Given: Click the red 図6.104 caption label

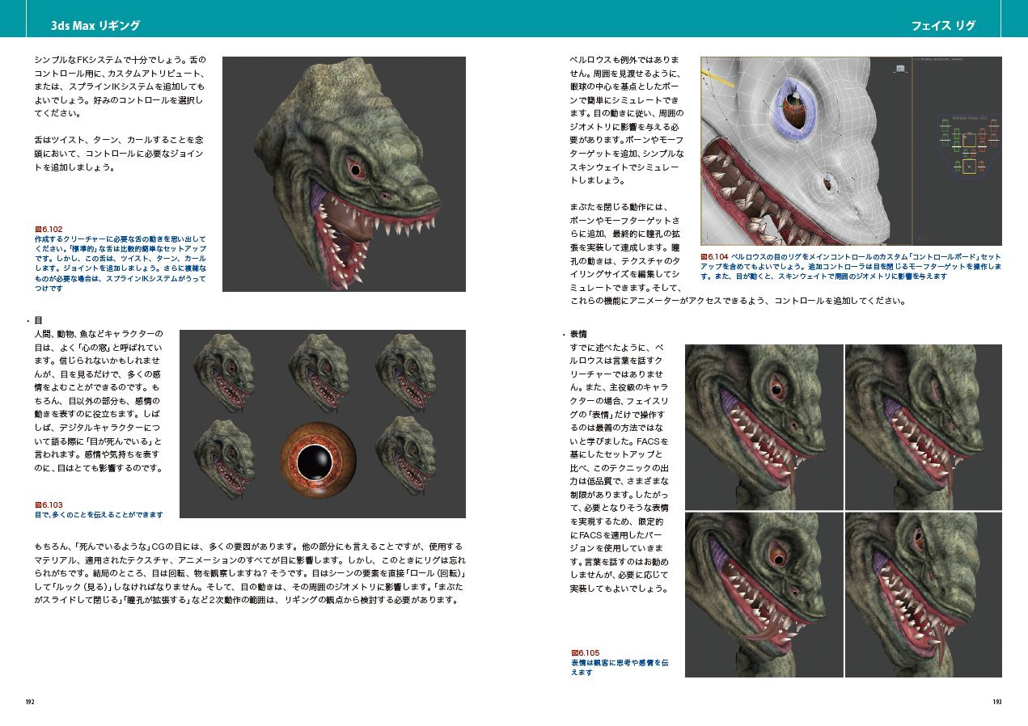Looking at the screenshot, I should click(x=715, y=255).
